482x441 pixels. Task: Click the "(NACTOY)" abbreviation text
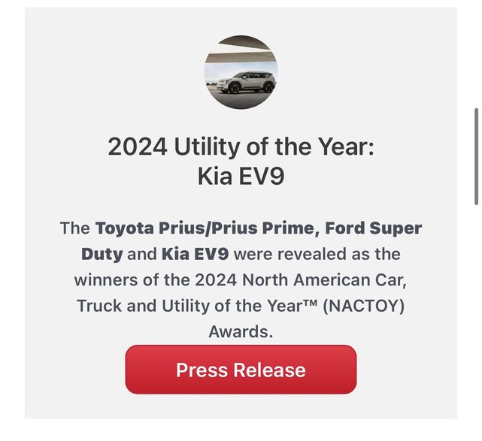point(362,306)
